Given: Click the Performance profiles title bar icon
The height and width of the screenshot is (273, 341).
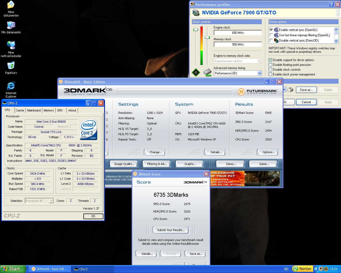Looking at the screenshot, I should [192, 4].
